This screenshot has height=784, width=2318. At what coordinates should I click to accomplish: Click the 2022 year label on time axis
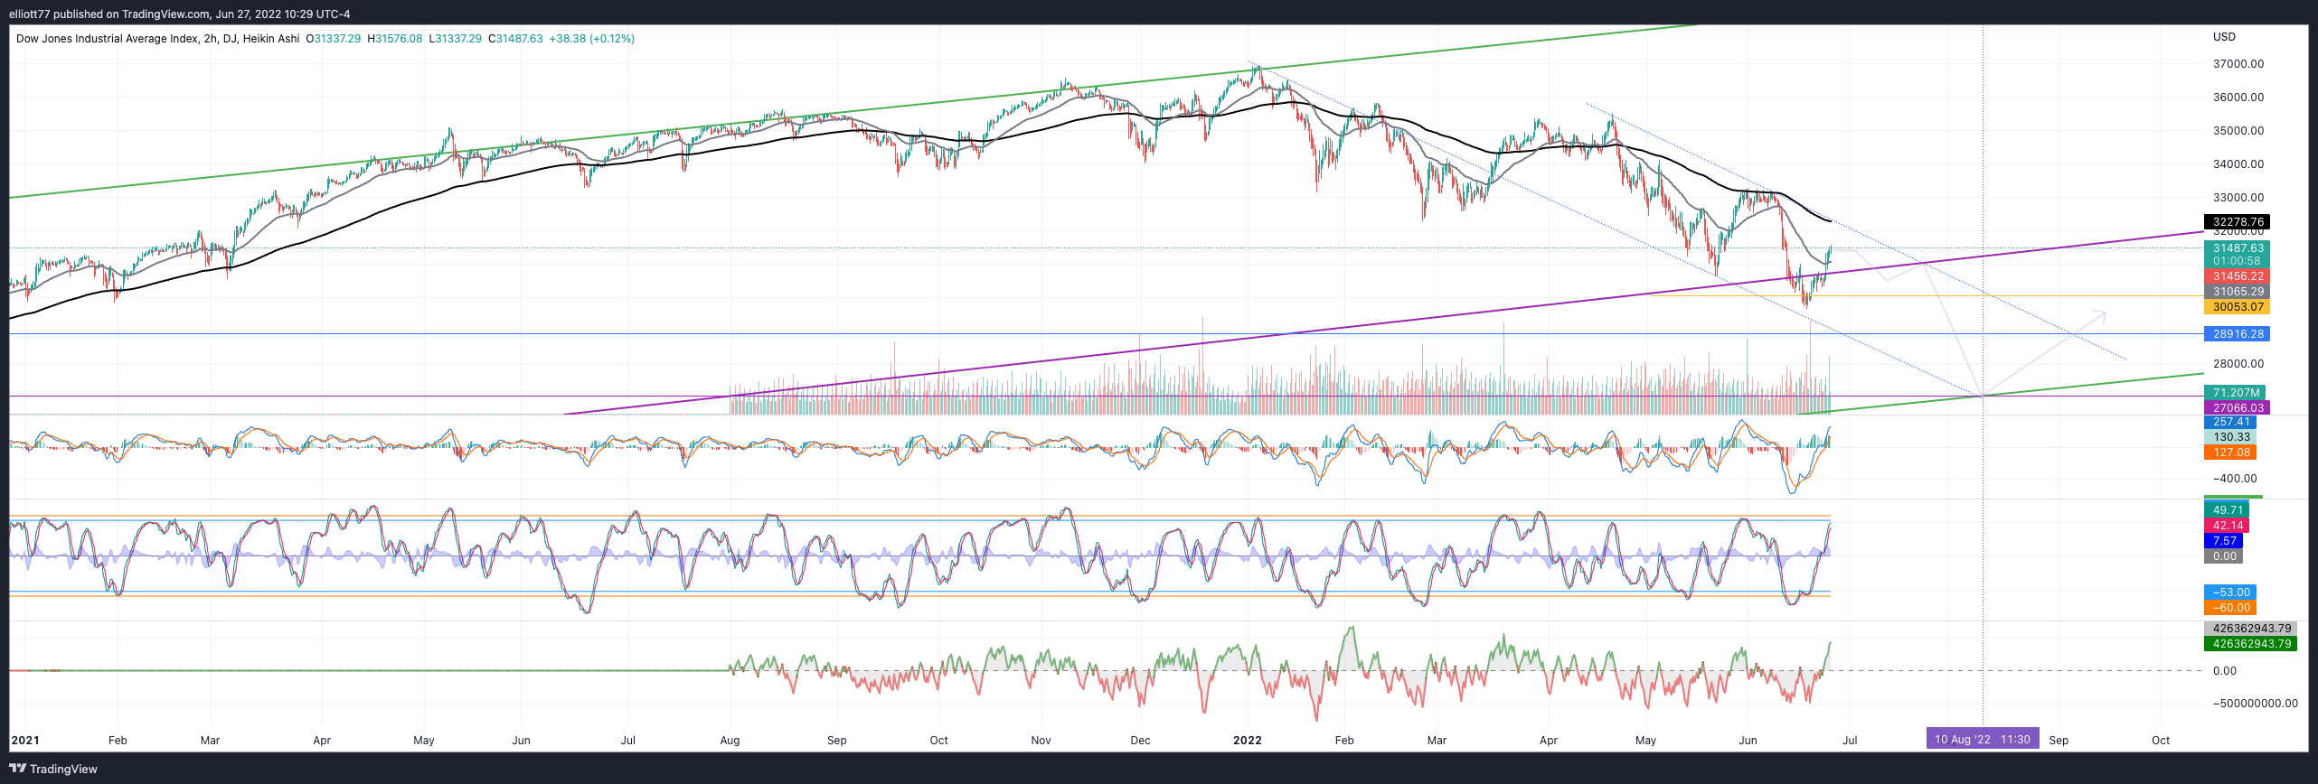1248,741
